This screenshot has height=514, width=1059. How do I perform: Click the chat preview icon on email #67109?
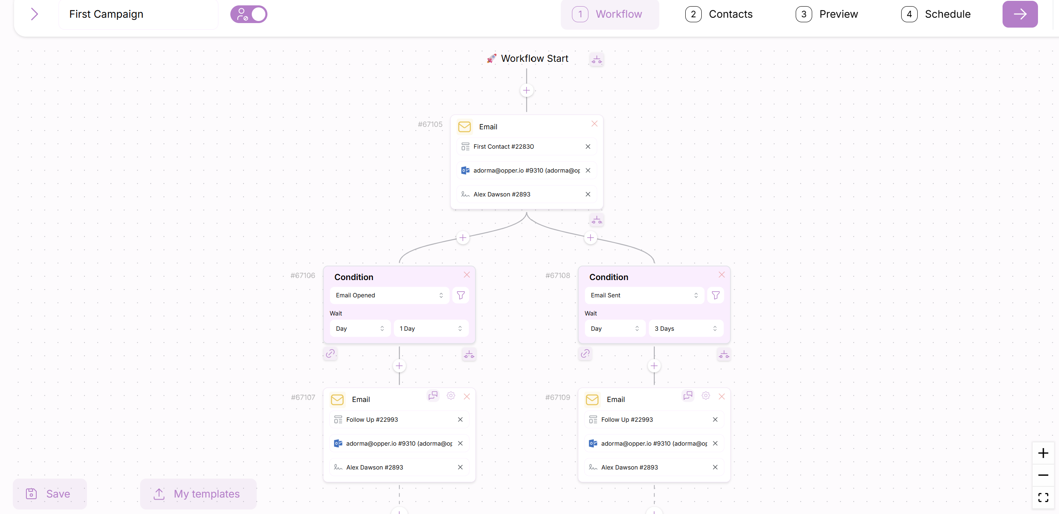point(687,396)
